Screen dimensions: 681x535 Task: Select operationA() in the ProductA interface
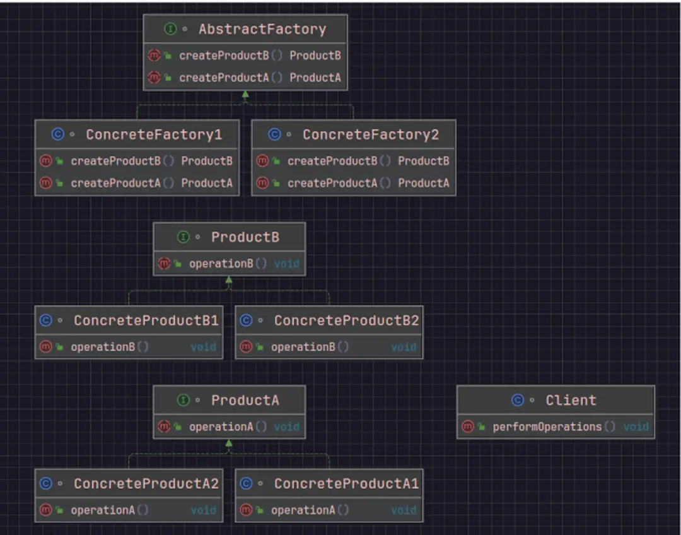221,427
